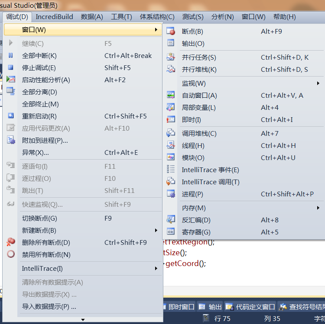Image resolution: width=325 pixels, height=324 pixels.
Task: Open the 调试(D) menu
Action: click(17, 17)
